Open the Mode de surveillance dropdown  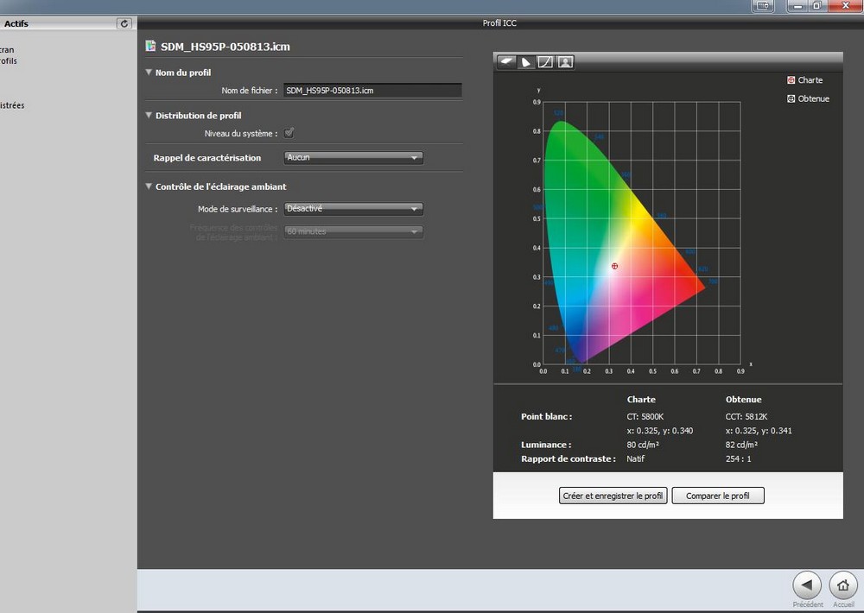point(353,209)
